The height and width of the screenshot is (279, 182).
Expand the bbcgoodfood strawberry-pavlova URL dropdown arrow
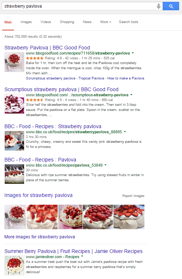[133, 53]
